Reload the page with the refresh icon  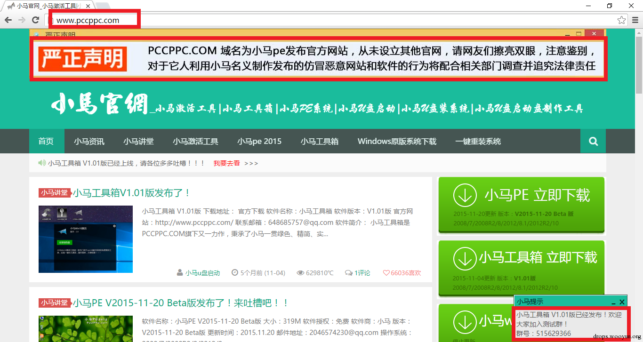click(35, 20)
